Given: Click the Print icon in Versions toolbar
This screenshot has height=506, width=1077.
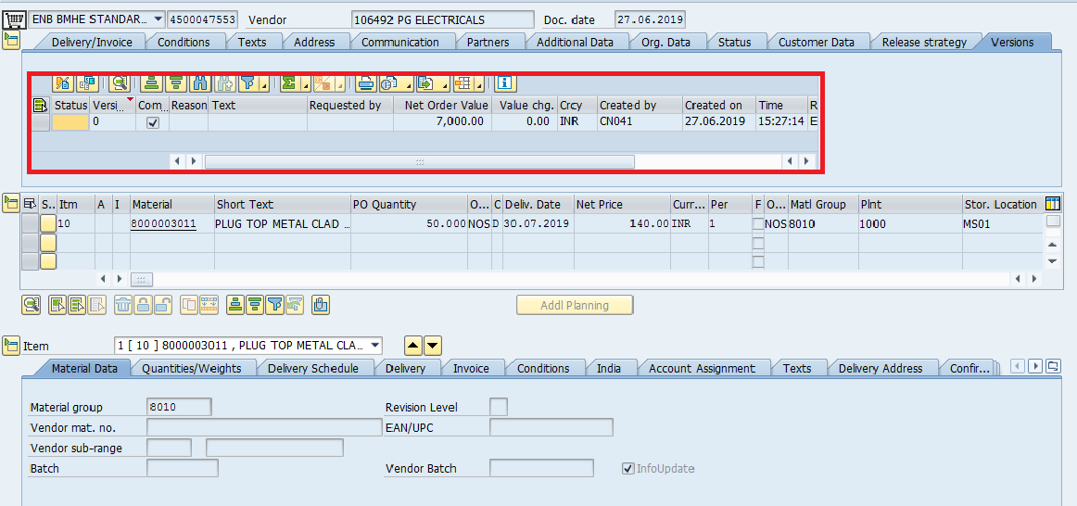Looking at the screenshot, I should (x=365, y=83).
